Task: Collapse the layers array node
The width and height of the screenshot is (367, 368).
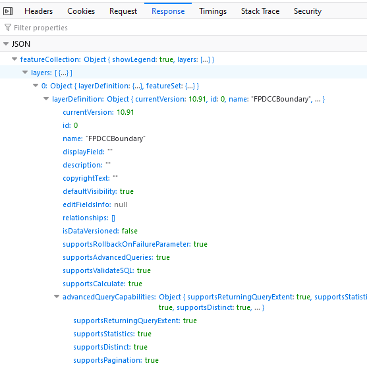Action: [x=25, y=73]
